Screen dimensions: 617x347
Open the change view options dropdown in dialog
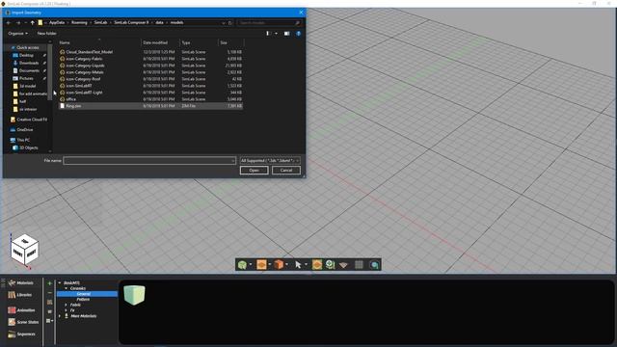[277, 34]
